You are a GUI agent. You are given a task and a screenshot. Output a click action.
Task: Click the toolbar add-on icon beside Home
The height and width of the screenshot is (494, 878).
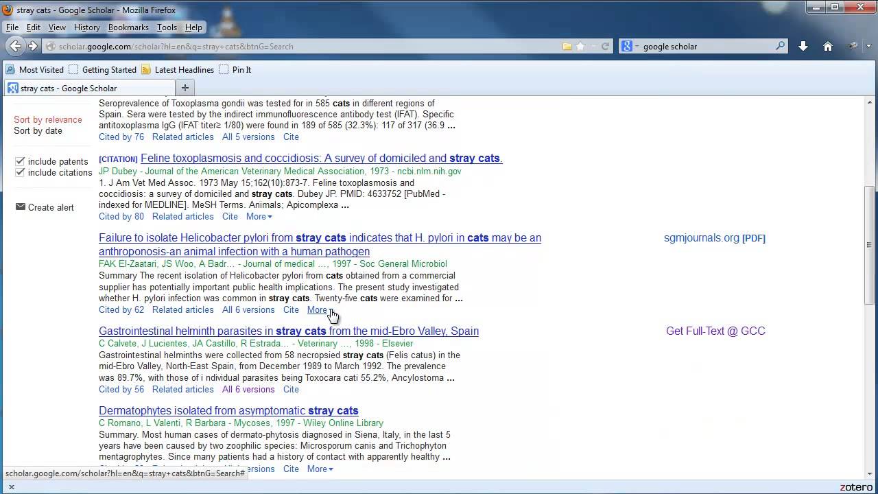[852, 47]
